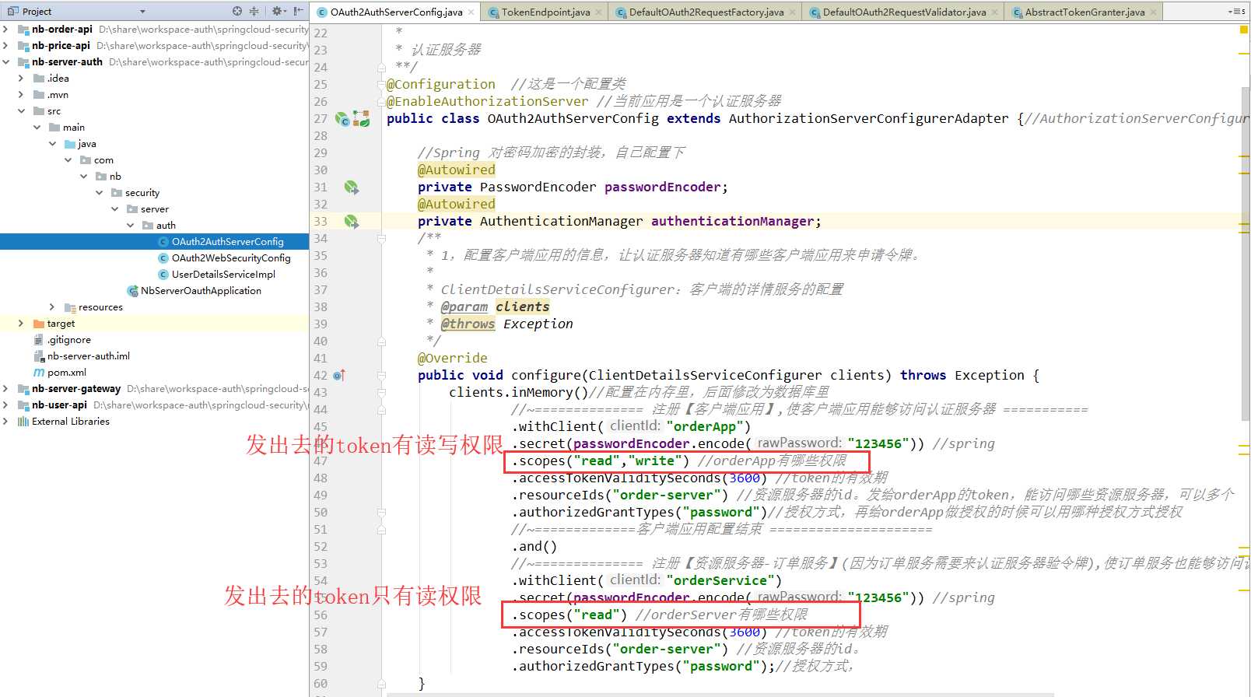The image size is (1251, 697).
Task: Expand the .mvn folder
Action: click(x=21, y=94)
